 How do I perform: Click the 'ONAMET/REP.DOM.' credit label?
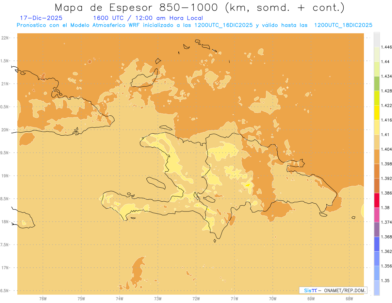coord(345,290)
